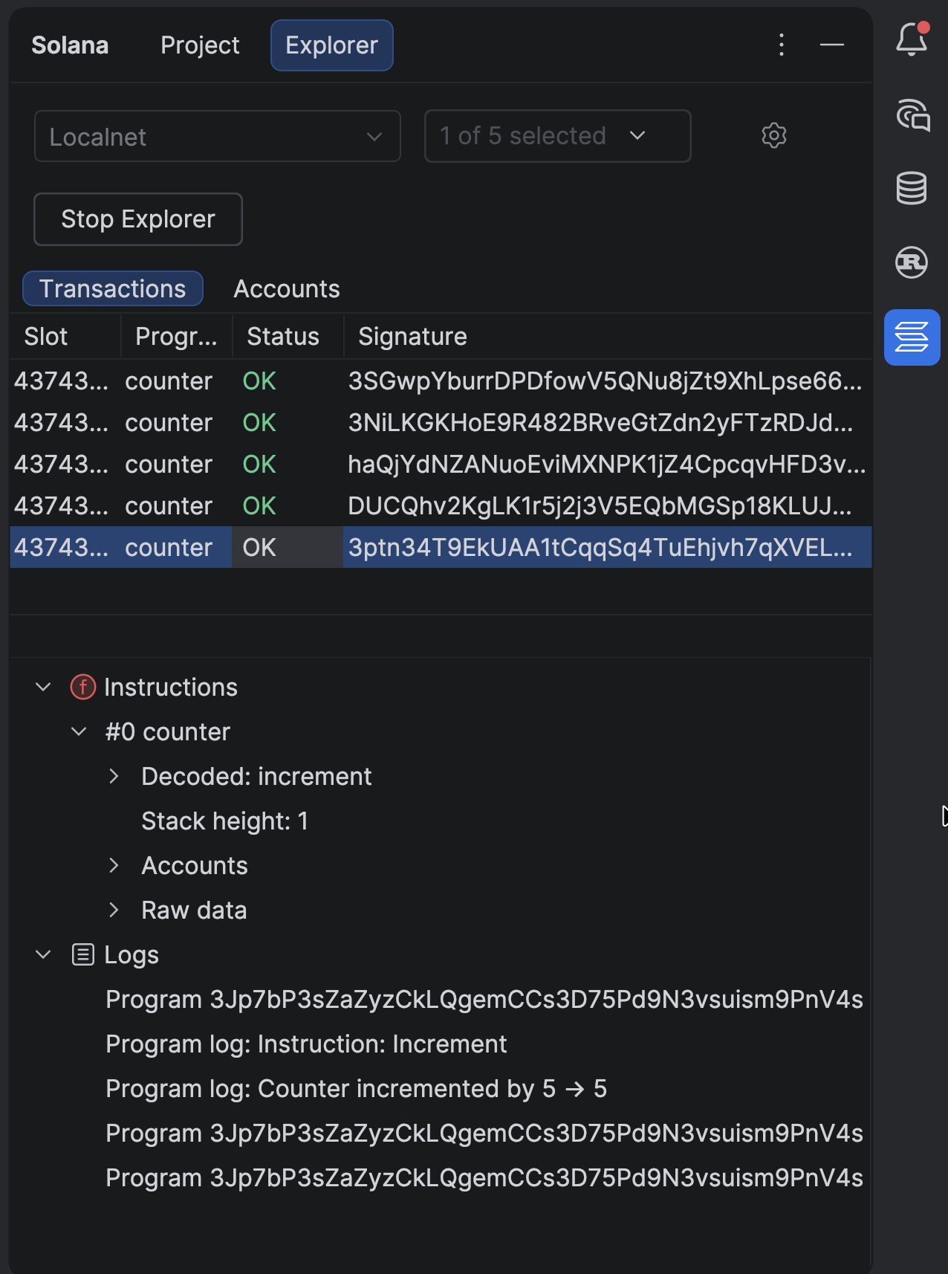Select the Solana tool window icon
Screen dimensions: 948x1274
click(912, 337)
